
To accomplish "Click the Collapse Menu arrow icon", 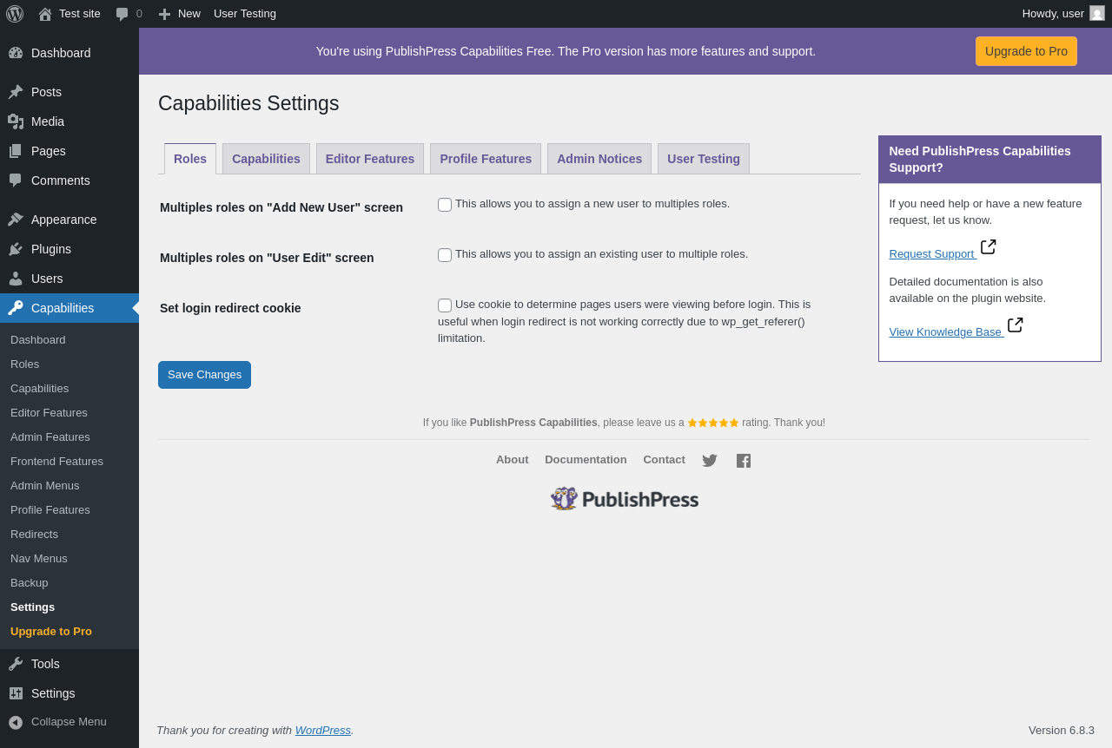I will pos(16,722).
